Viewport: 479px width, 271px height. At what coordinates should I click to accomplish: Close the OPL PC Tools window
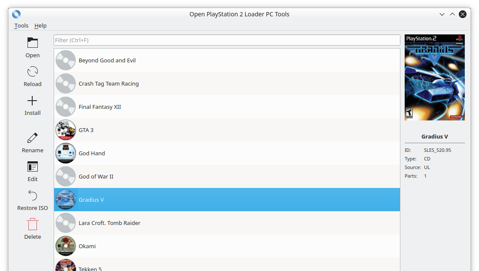coord(463,14)
